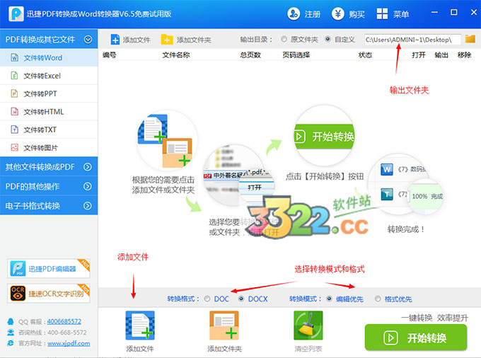Expand 其他文件转换成PDF section arrow
The height and width of the screenshot is (358, 481).
(x=88, y=166)
